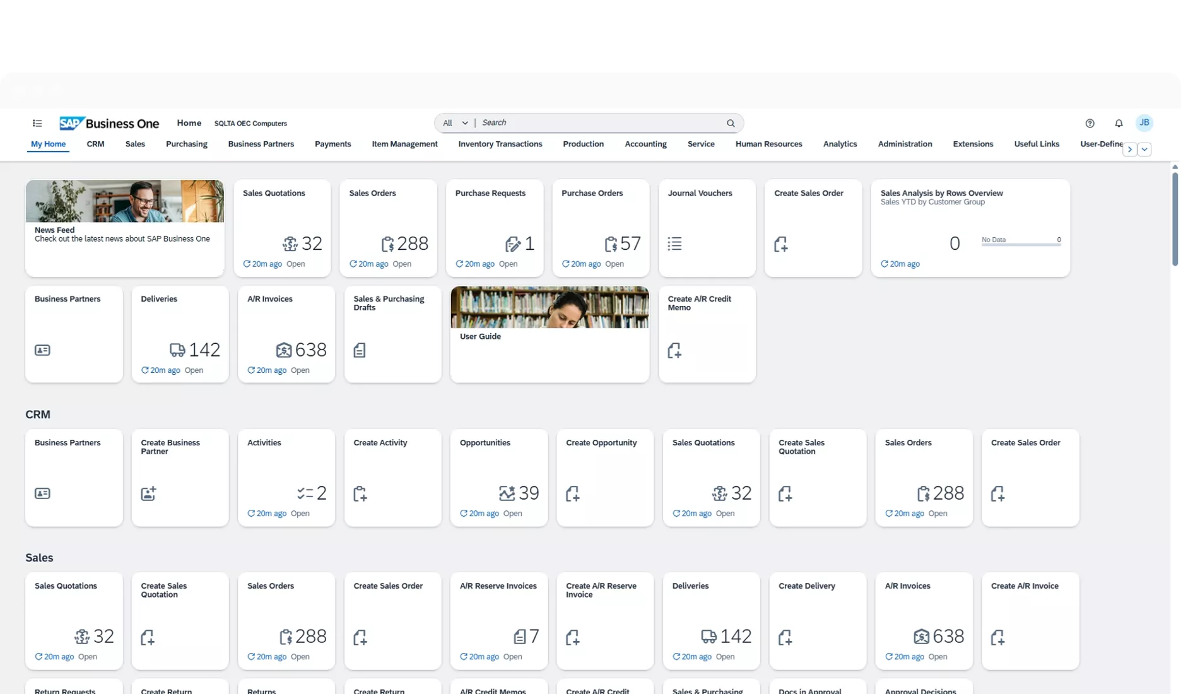Click the A/R Invoices money icon

(x=283, y=350)
